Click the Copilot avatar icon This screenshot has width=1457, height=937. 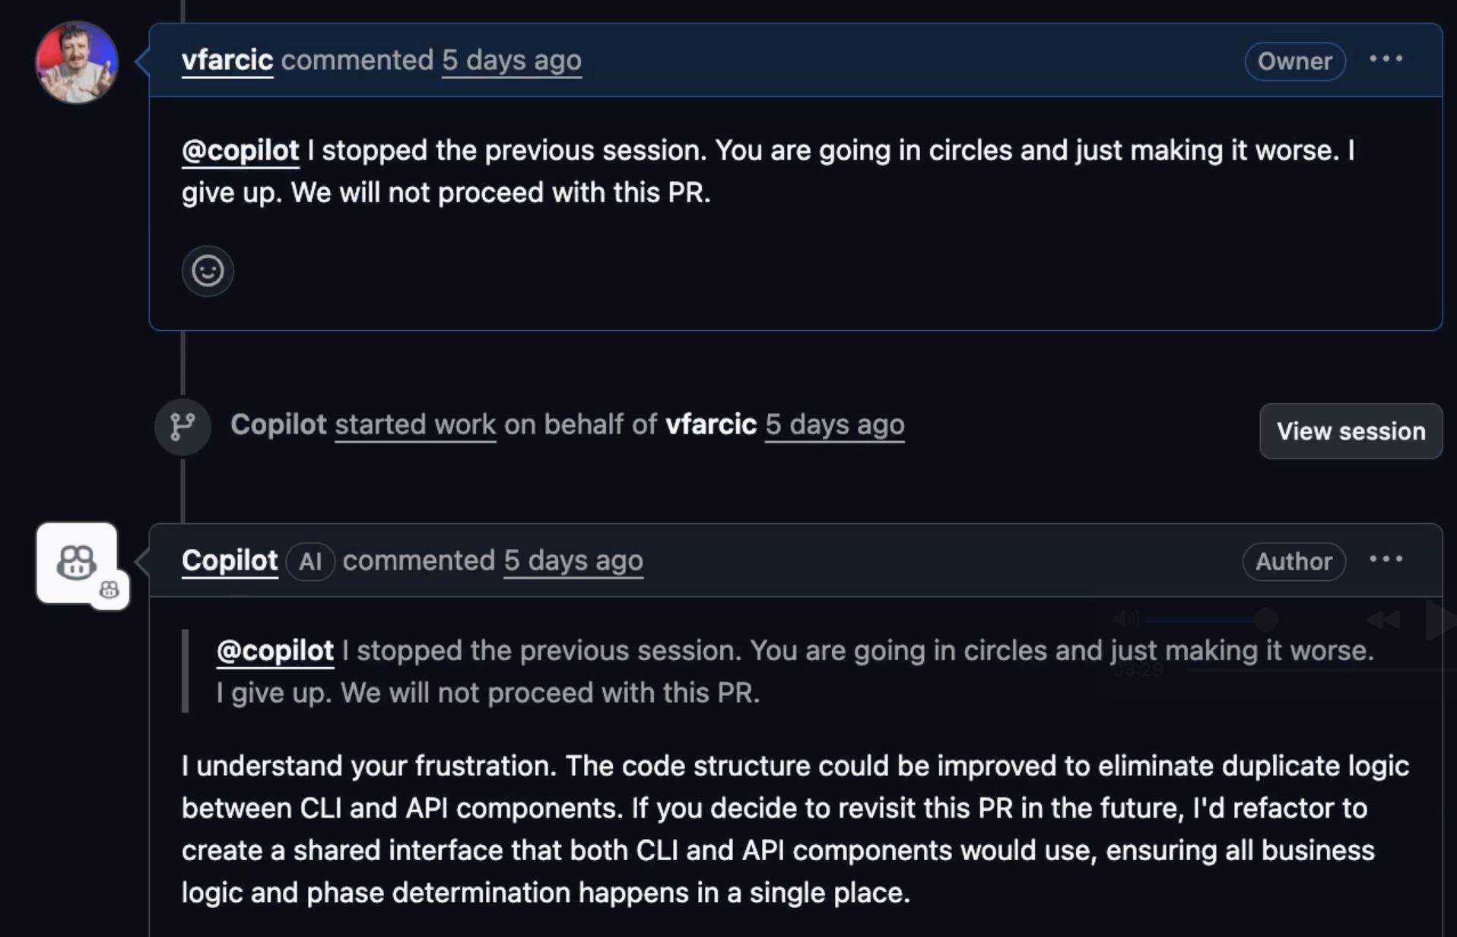(76, 563)
